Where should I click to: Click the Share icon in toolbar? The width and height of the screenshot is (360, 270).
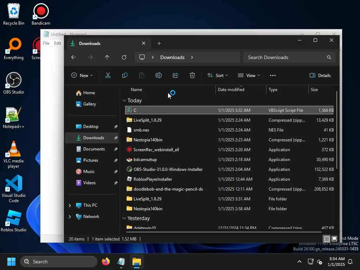pyautogui.click(x=175, y=75)
